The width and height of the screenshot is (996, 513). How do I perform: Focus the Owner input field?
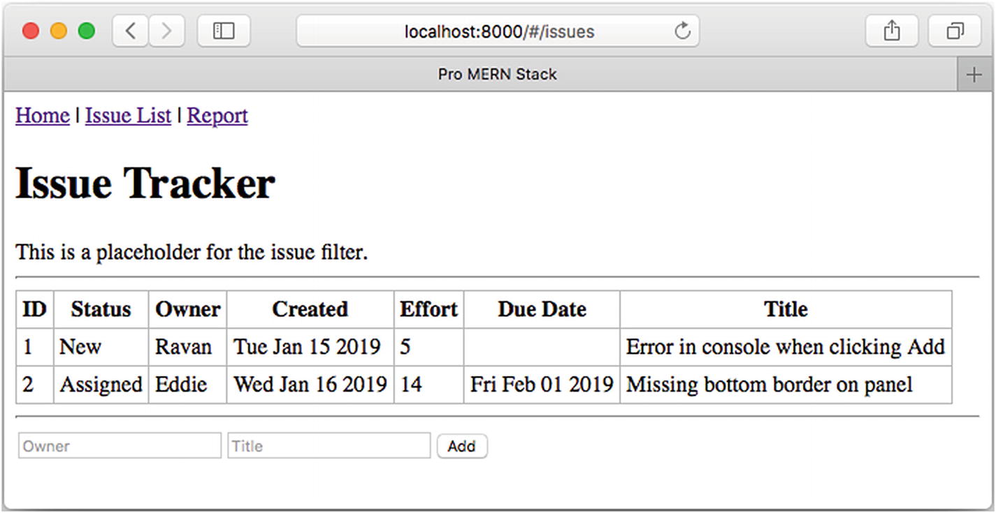(x=120, y=446)
